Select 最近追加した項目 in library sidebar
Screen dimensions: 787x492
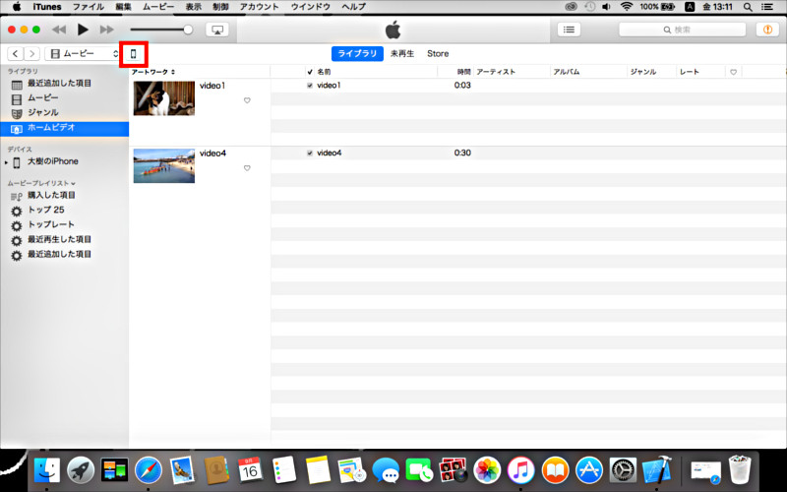[59, 84]
